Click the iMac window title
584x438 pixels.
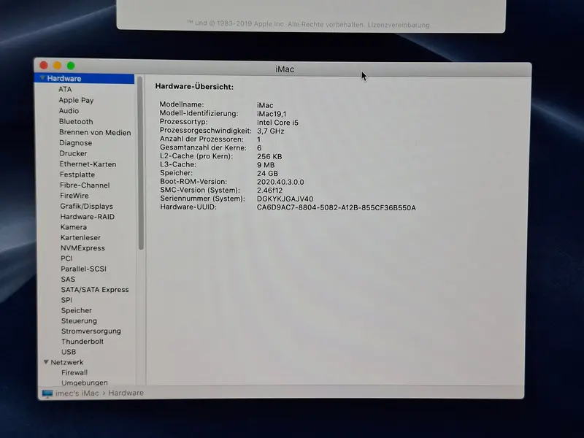(285, 69)
